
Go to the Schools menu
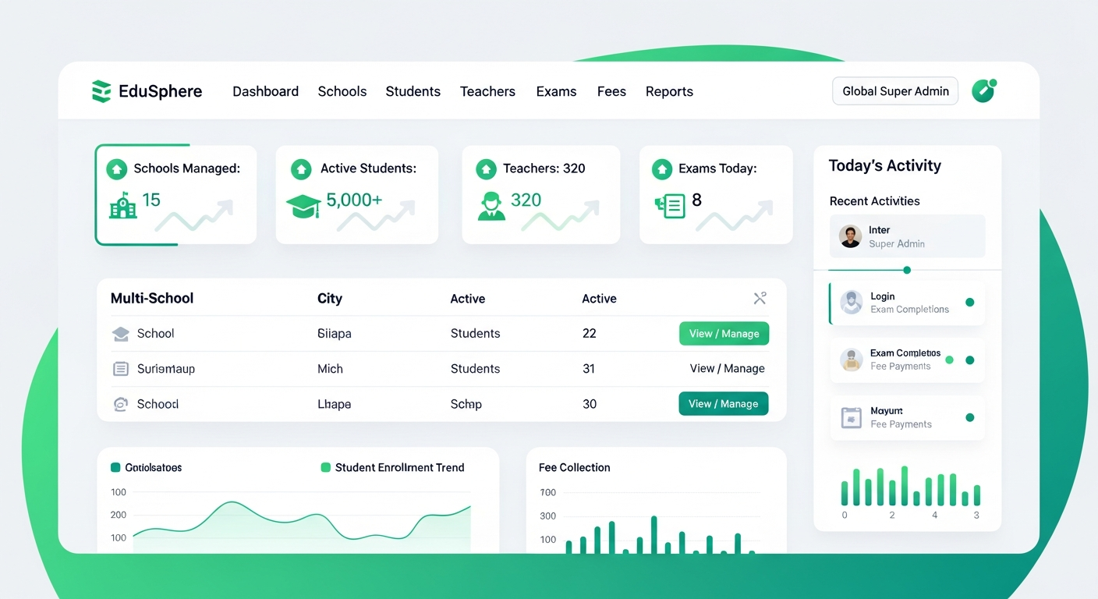[x=342, y=91]
